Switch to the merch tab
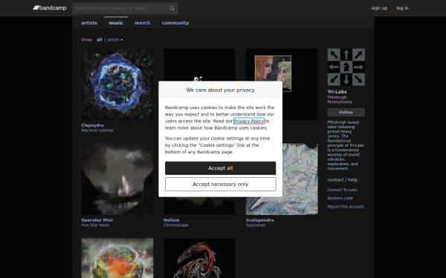The image size is (446, 278). click(x=142, y=23)
